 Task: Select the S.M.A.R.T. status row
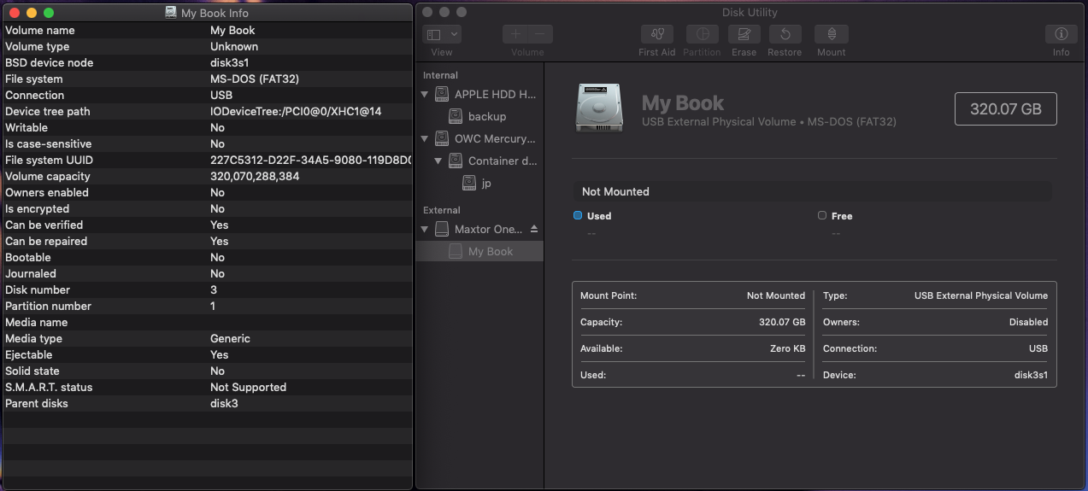208,387
